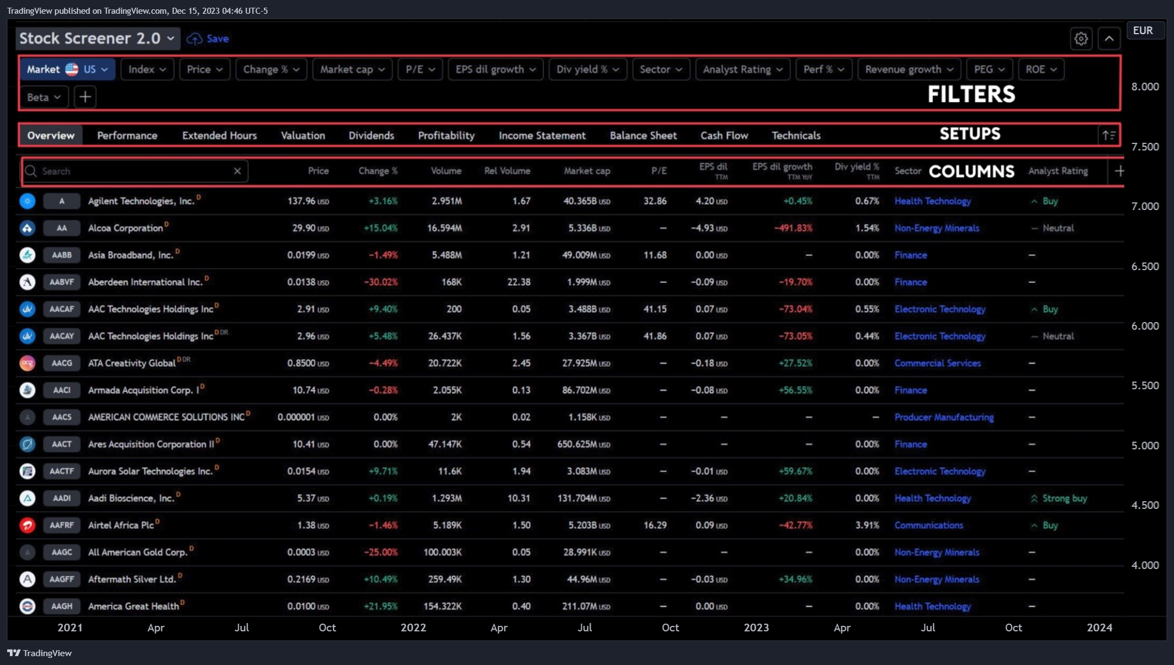Click the All American Gold Corp. name
Viewport: 1174px width, 665px height.
point(138,553)
